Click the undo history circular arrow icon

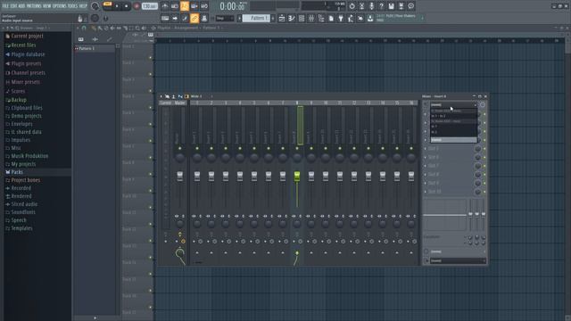click(x=352, y=6)
